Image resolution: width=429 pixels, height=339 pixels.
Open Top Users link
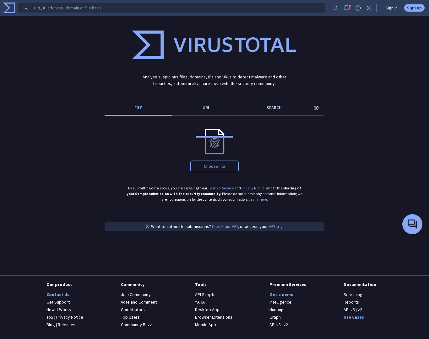pos(130,317)
